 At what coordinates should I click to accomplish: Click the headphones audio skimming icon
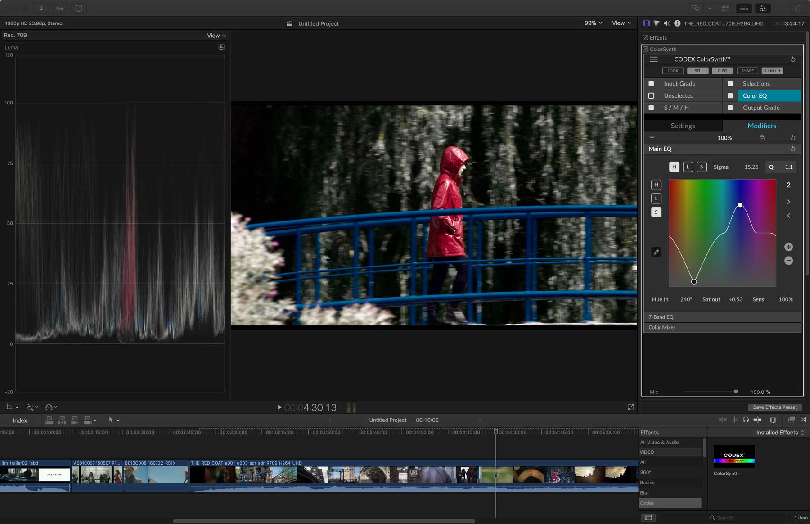pyautogui.click(x=746, y=420)
